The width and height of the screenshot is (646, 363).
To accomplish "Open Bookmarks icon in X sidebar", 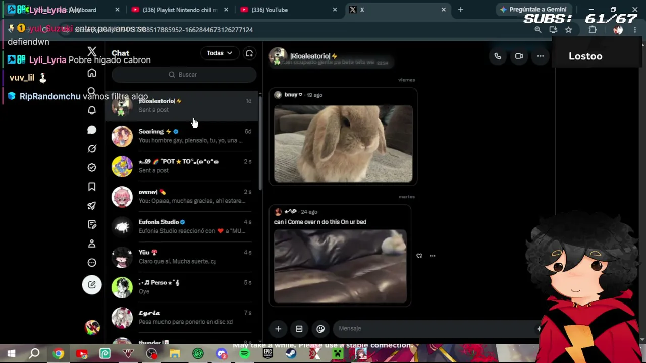I will pos(92,187).
